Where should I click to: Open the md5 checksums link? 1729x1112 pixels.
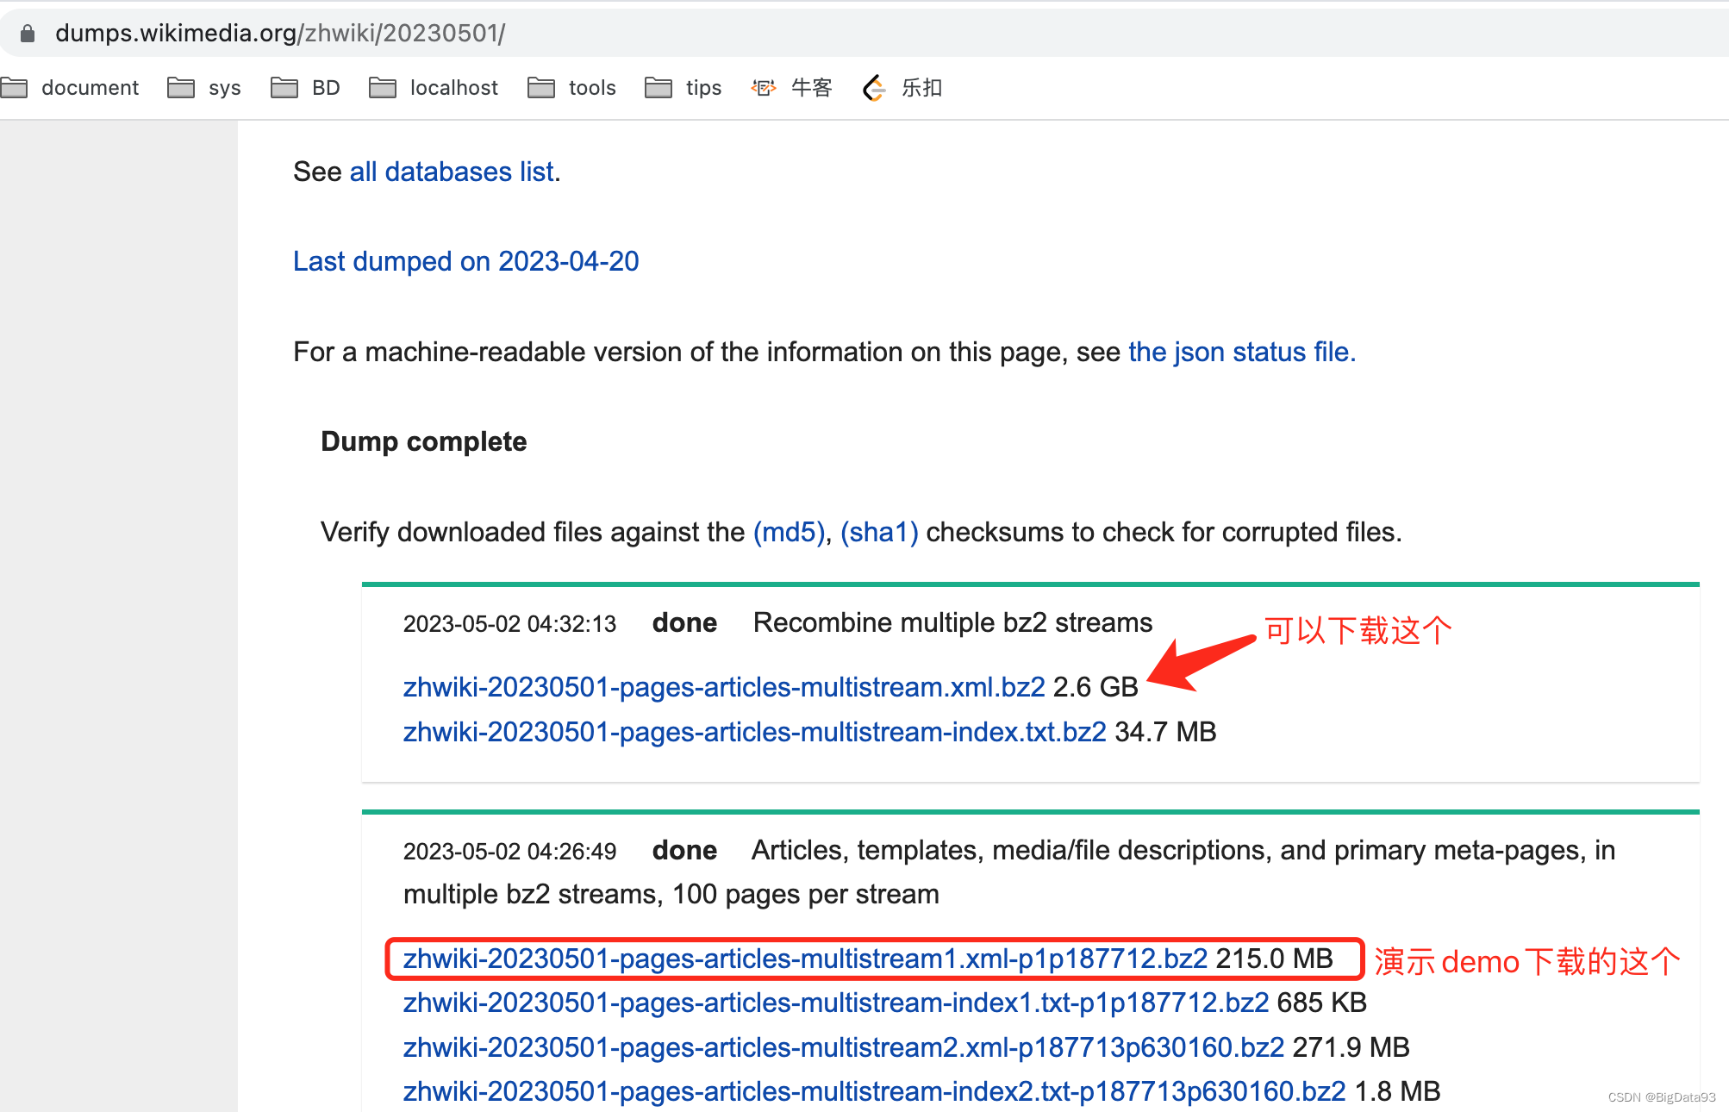(x=789, y=532)
